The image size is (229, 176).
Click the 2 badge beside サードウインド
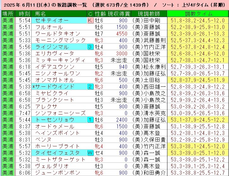[x=90, y=87]
